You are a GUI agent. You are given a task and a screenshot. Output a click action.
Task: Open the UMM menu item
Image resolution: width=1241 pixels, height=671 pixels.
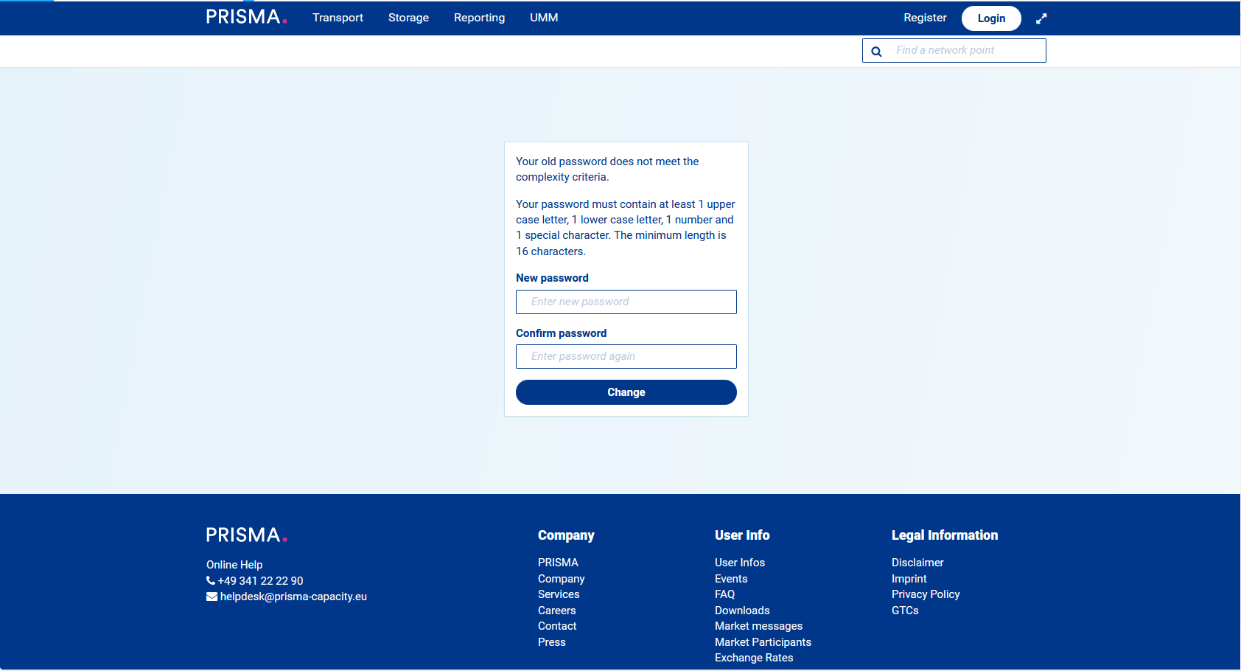click(544, 18)
